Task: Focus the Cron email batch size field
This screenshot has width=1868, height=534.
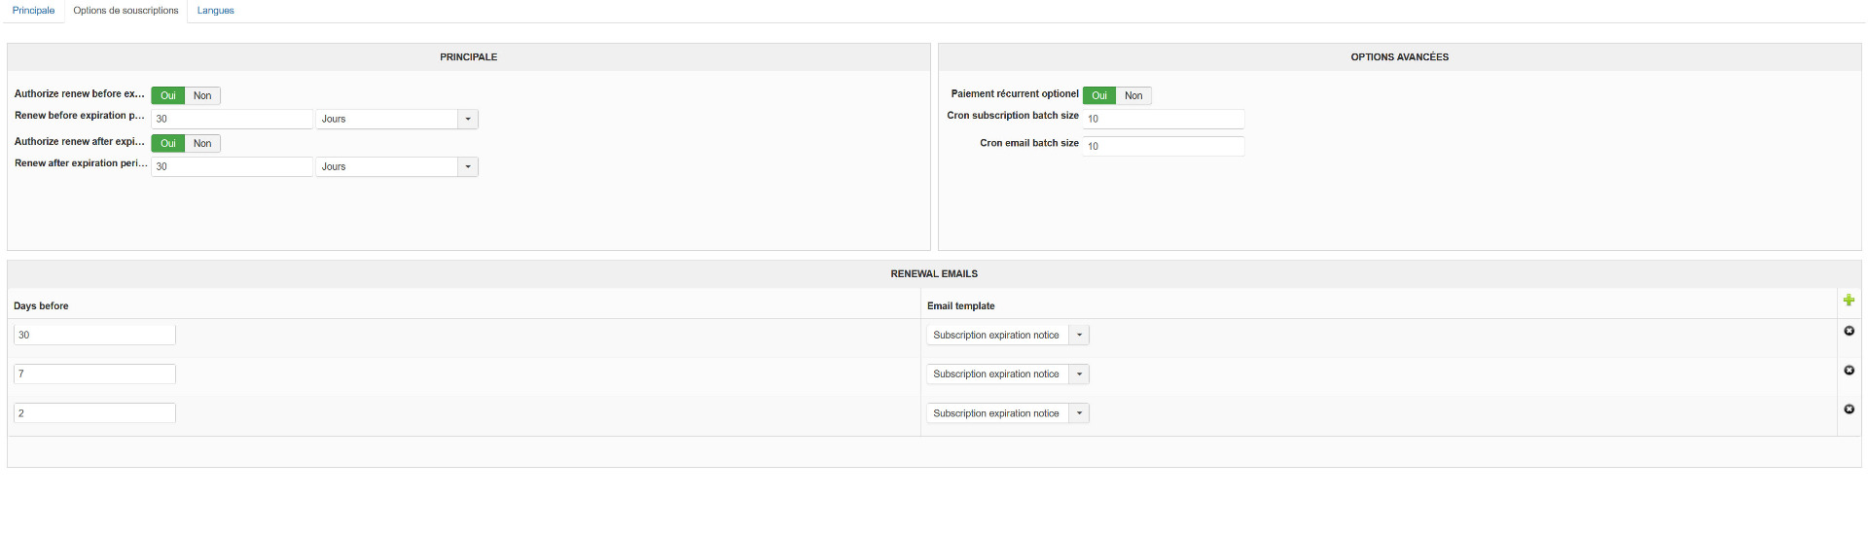Action: (x=1164, y=146)
